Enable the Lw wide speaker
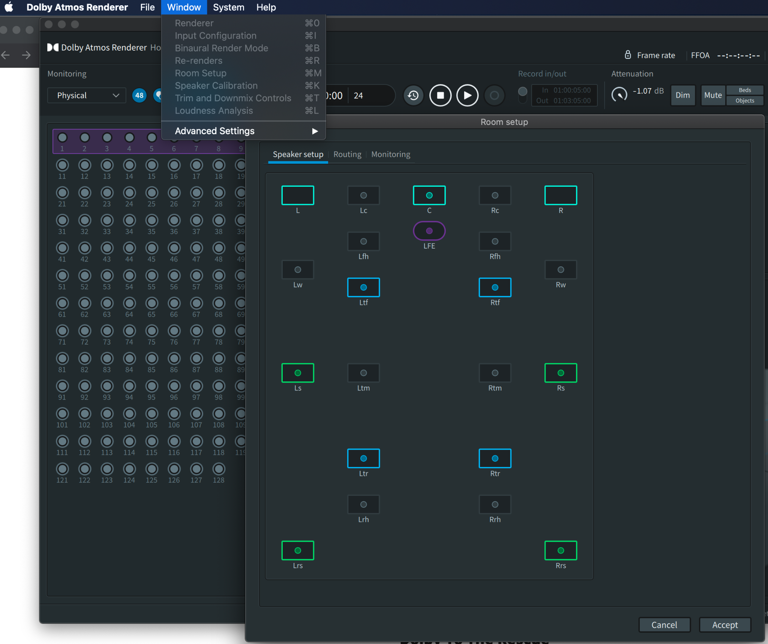This screenshot has width=768, height=644. tap(298, 270)
